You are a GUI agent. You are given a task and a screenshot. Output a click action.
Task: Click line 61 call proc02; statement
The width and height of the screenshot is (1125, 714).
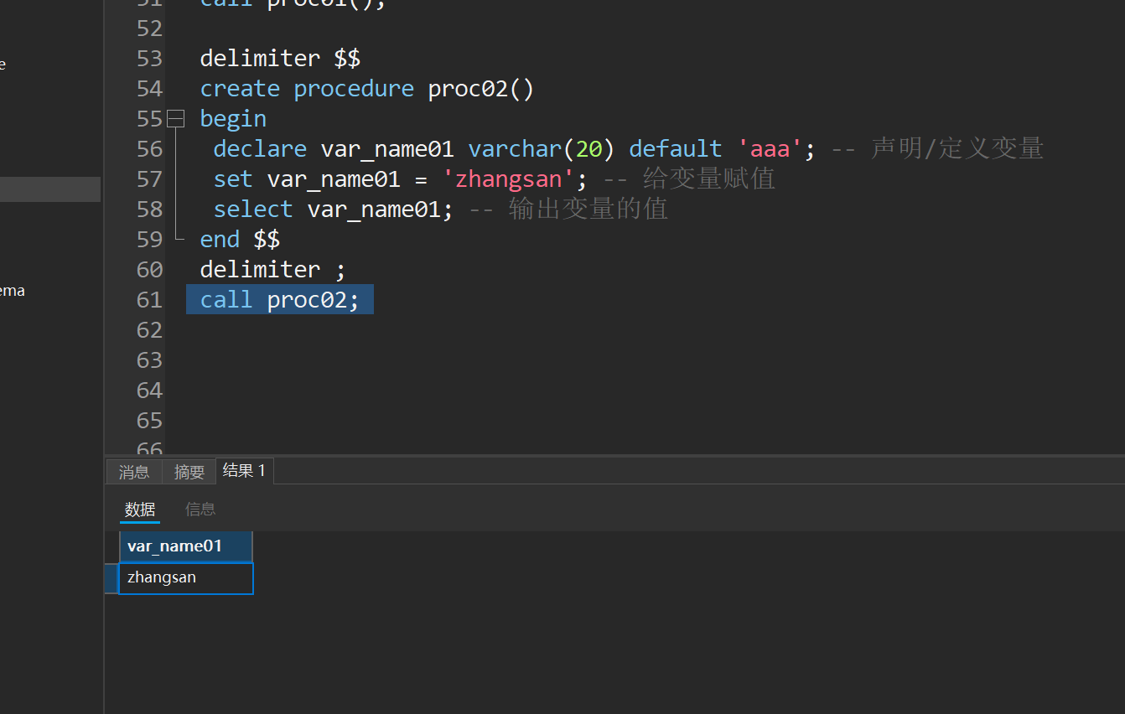click(279, 300)
